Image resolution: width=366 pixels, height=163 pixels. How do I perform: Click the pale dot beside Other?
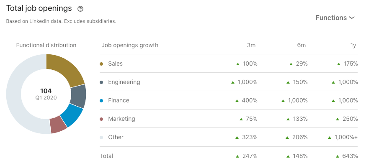pos(101,138)
